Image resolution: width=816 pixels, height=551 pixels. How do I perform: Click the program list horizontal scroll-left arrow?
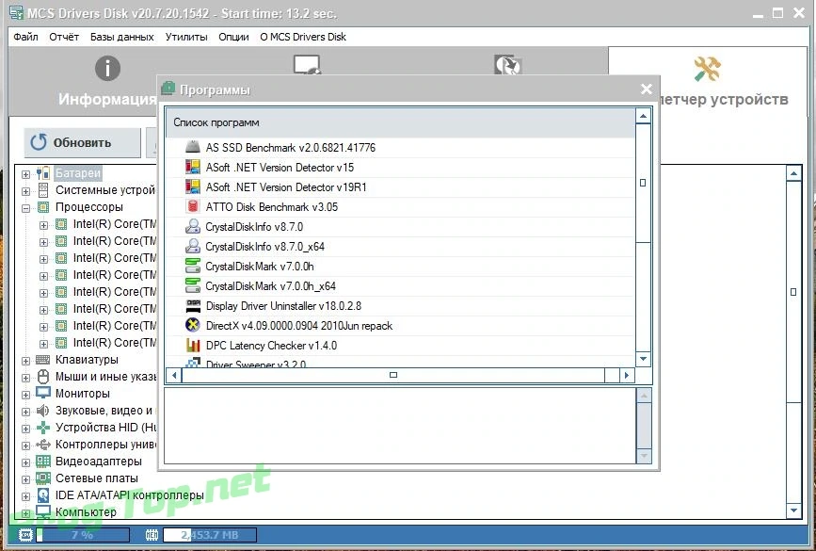pyautogui.click(x=174, y=375)
